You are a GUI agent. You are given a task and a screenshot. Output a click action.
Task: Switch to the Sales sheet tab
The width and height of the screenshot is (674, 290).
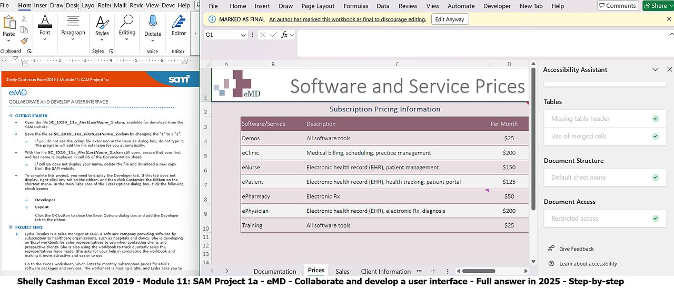(342, 271)
